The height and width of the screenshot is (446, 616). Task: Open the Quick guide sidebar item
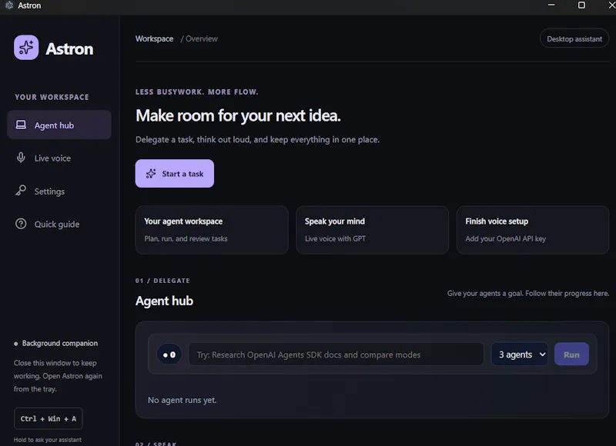click(x=59, y=224)
